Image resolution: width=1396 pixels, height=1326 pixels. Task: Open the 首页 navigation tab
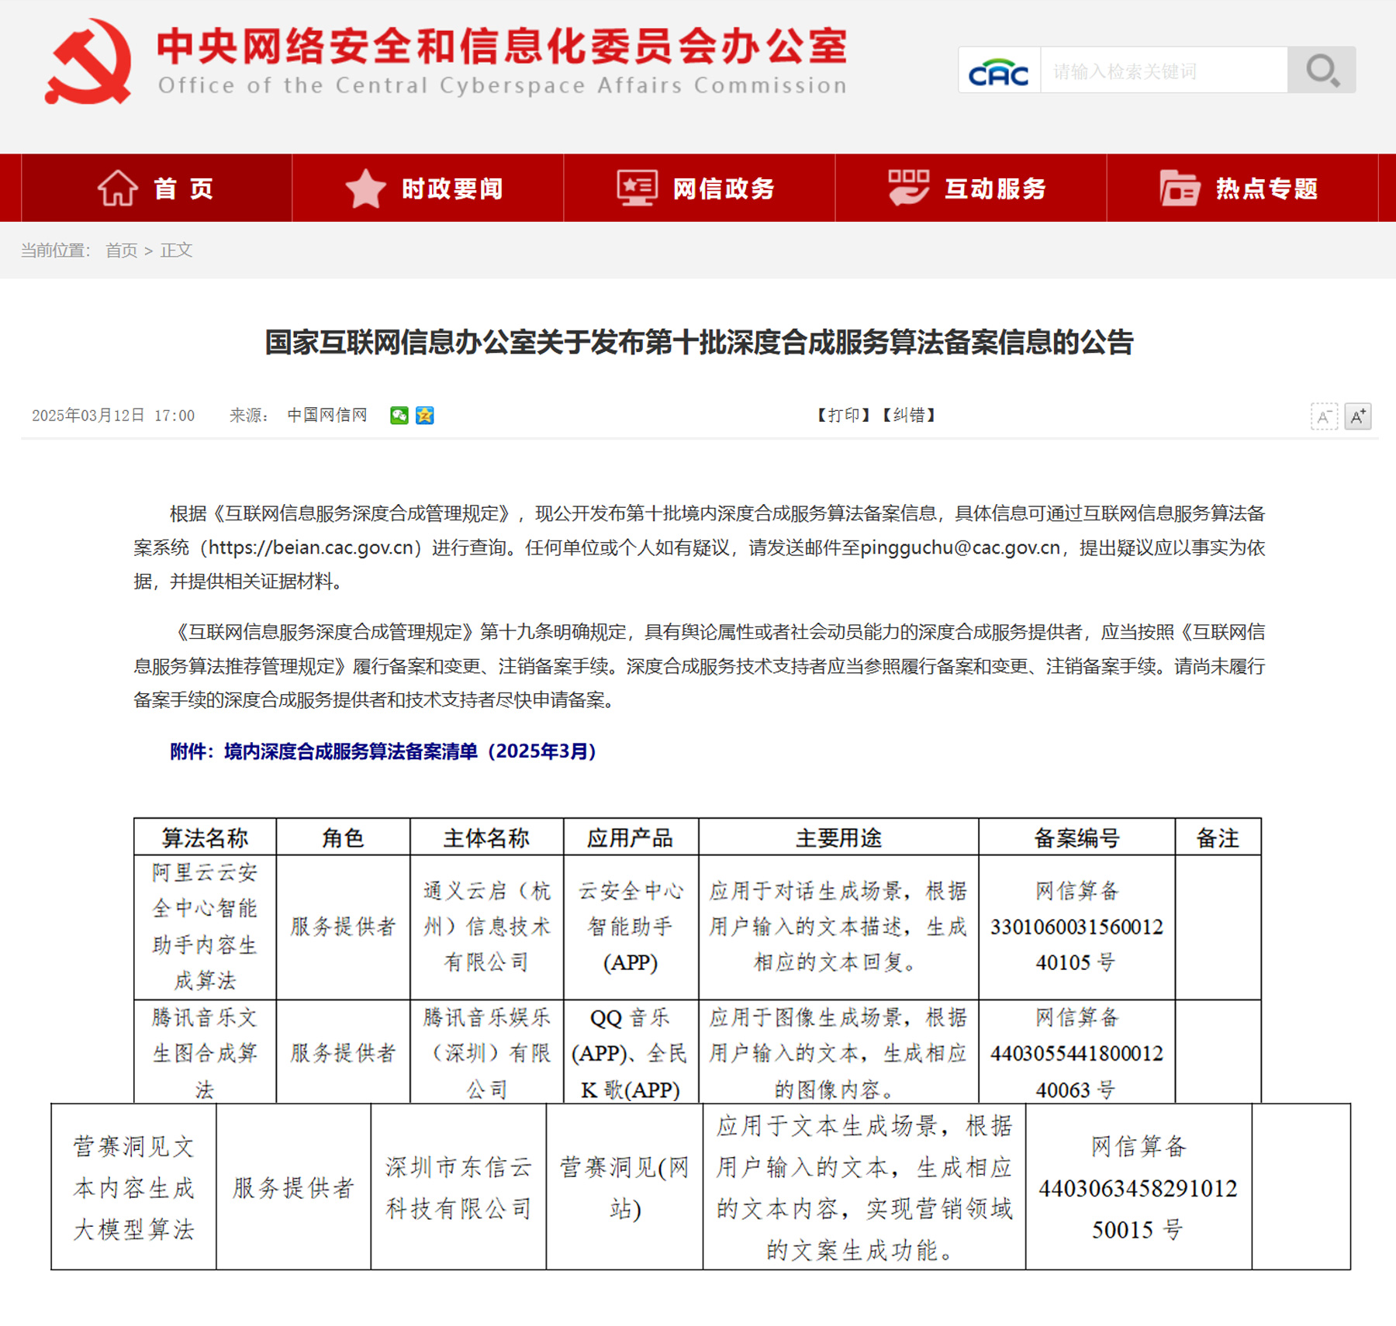[x=157, y=188]
